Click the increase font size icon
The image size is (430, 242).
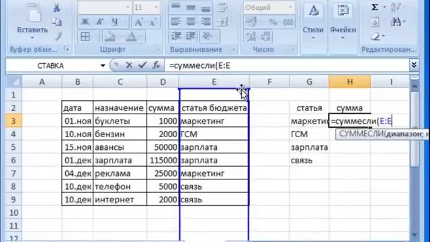coord(139,22)
